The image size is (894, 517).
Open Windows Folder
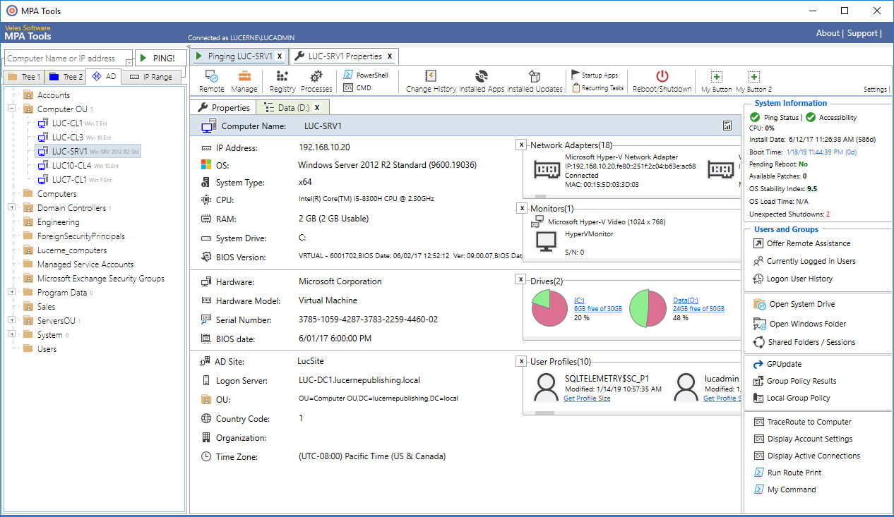[799, 324]
